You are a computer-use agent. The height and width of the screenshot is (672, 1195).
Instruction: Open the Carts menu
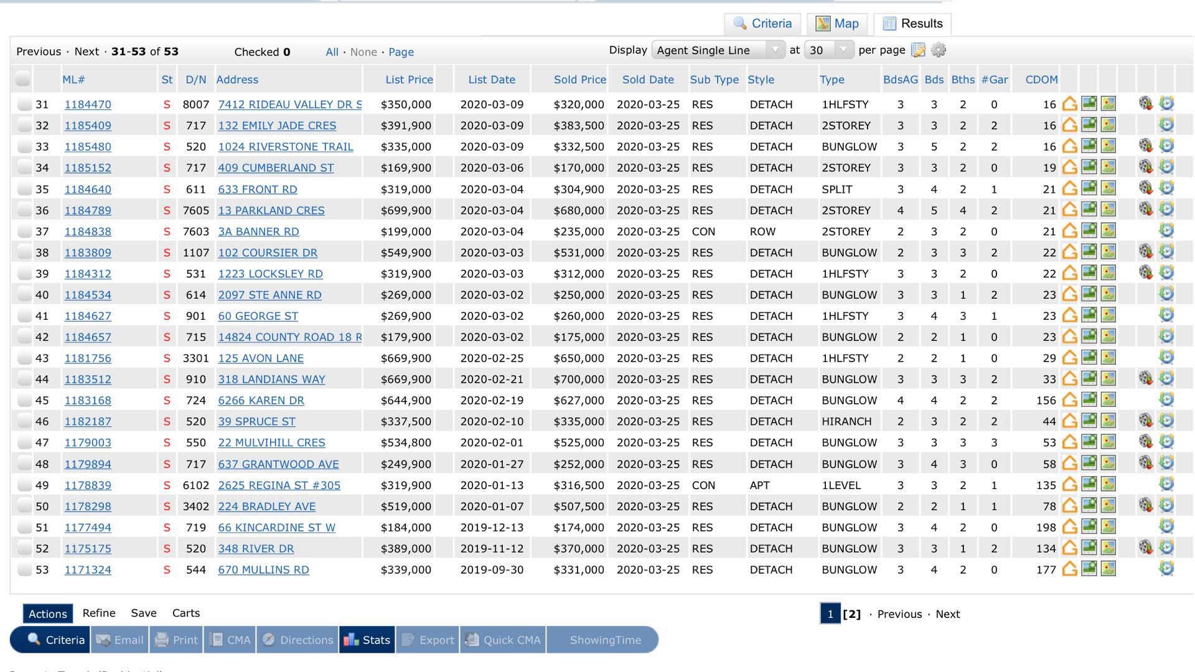186,613
